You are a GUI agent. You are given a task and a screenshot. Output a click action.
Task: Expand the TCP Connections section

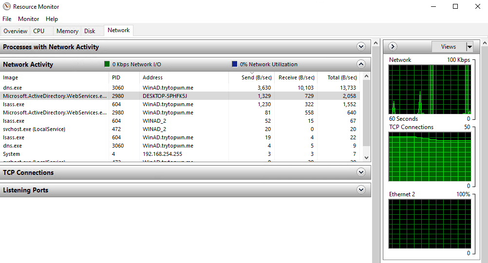(361, 172)
